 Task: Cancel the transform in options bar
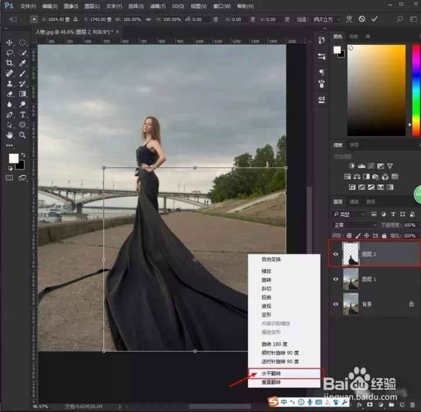[362, 19]
